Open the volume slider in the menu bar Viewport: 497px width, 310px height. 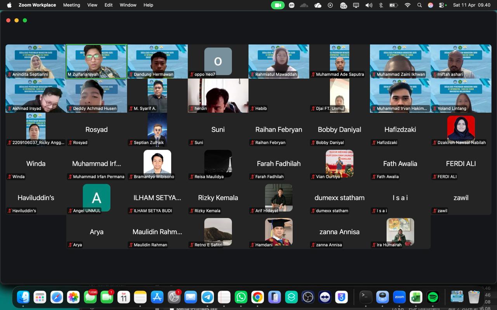368,5
